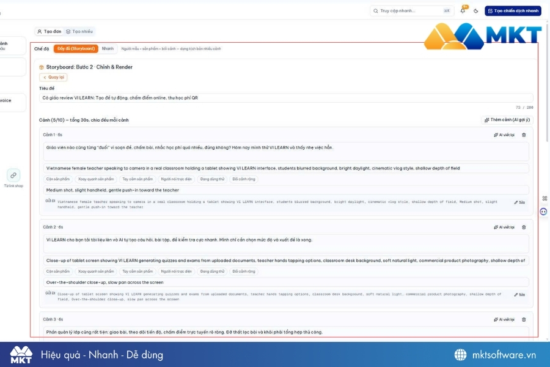Select Người nói trực diện tag in Cảnh 2
Viewport: 550px width, 367px height.
pos(176,272)
